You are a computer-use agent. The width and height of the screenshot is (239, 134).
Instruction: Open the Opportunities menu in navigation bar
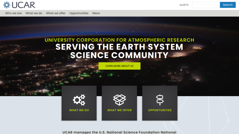[79, 13]
